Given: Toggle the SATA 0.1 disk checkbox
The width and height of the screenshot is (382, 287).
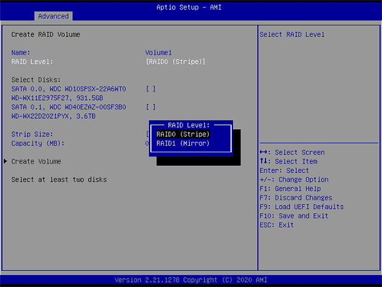Looking at the screenshot, I should tap(150, 107).
